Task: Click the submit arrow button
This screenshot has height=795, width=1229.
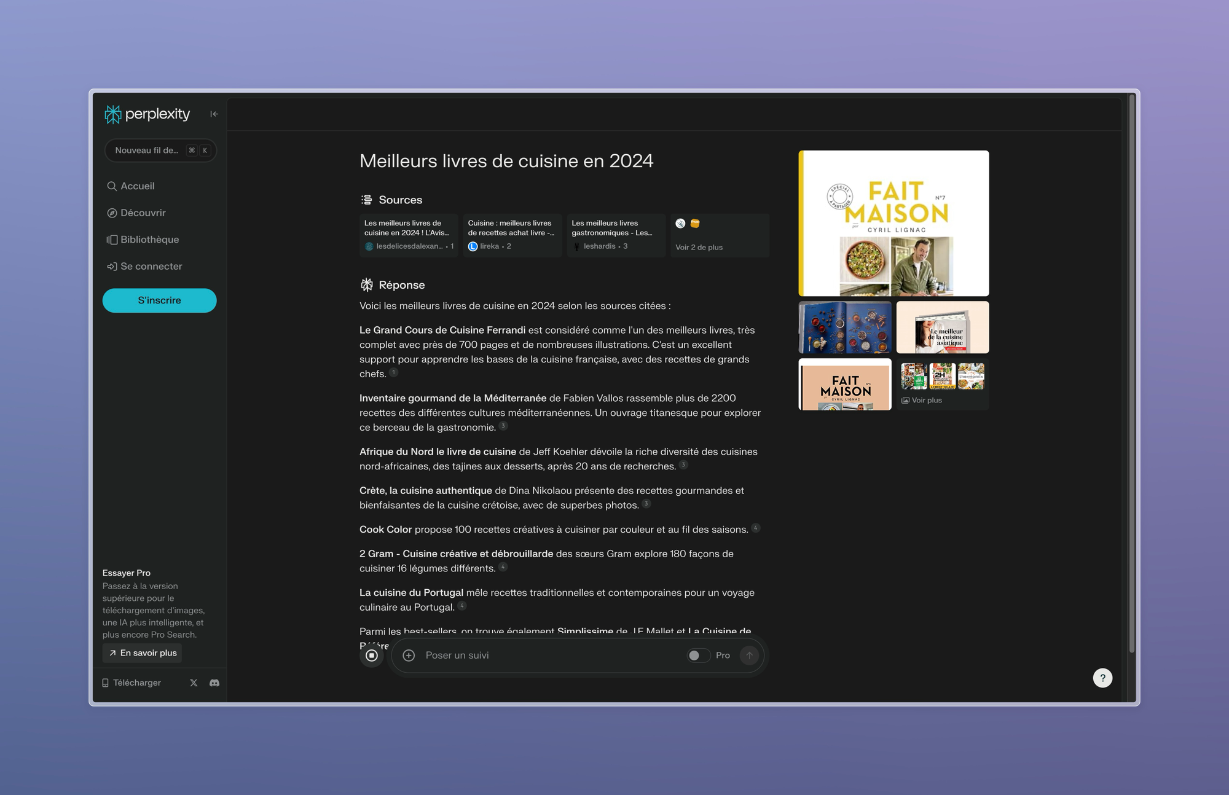Action: pyautogui.click(x=749, y=656)
